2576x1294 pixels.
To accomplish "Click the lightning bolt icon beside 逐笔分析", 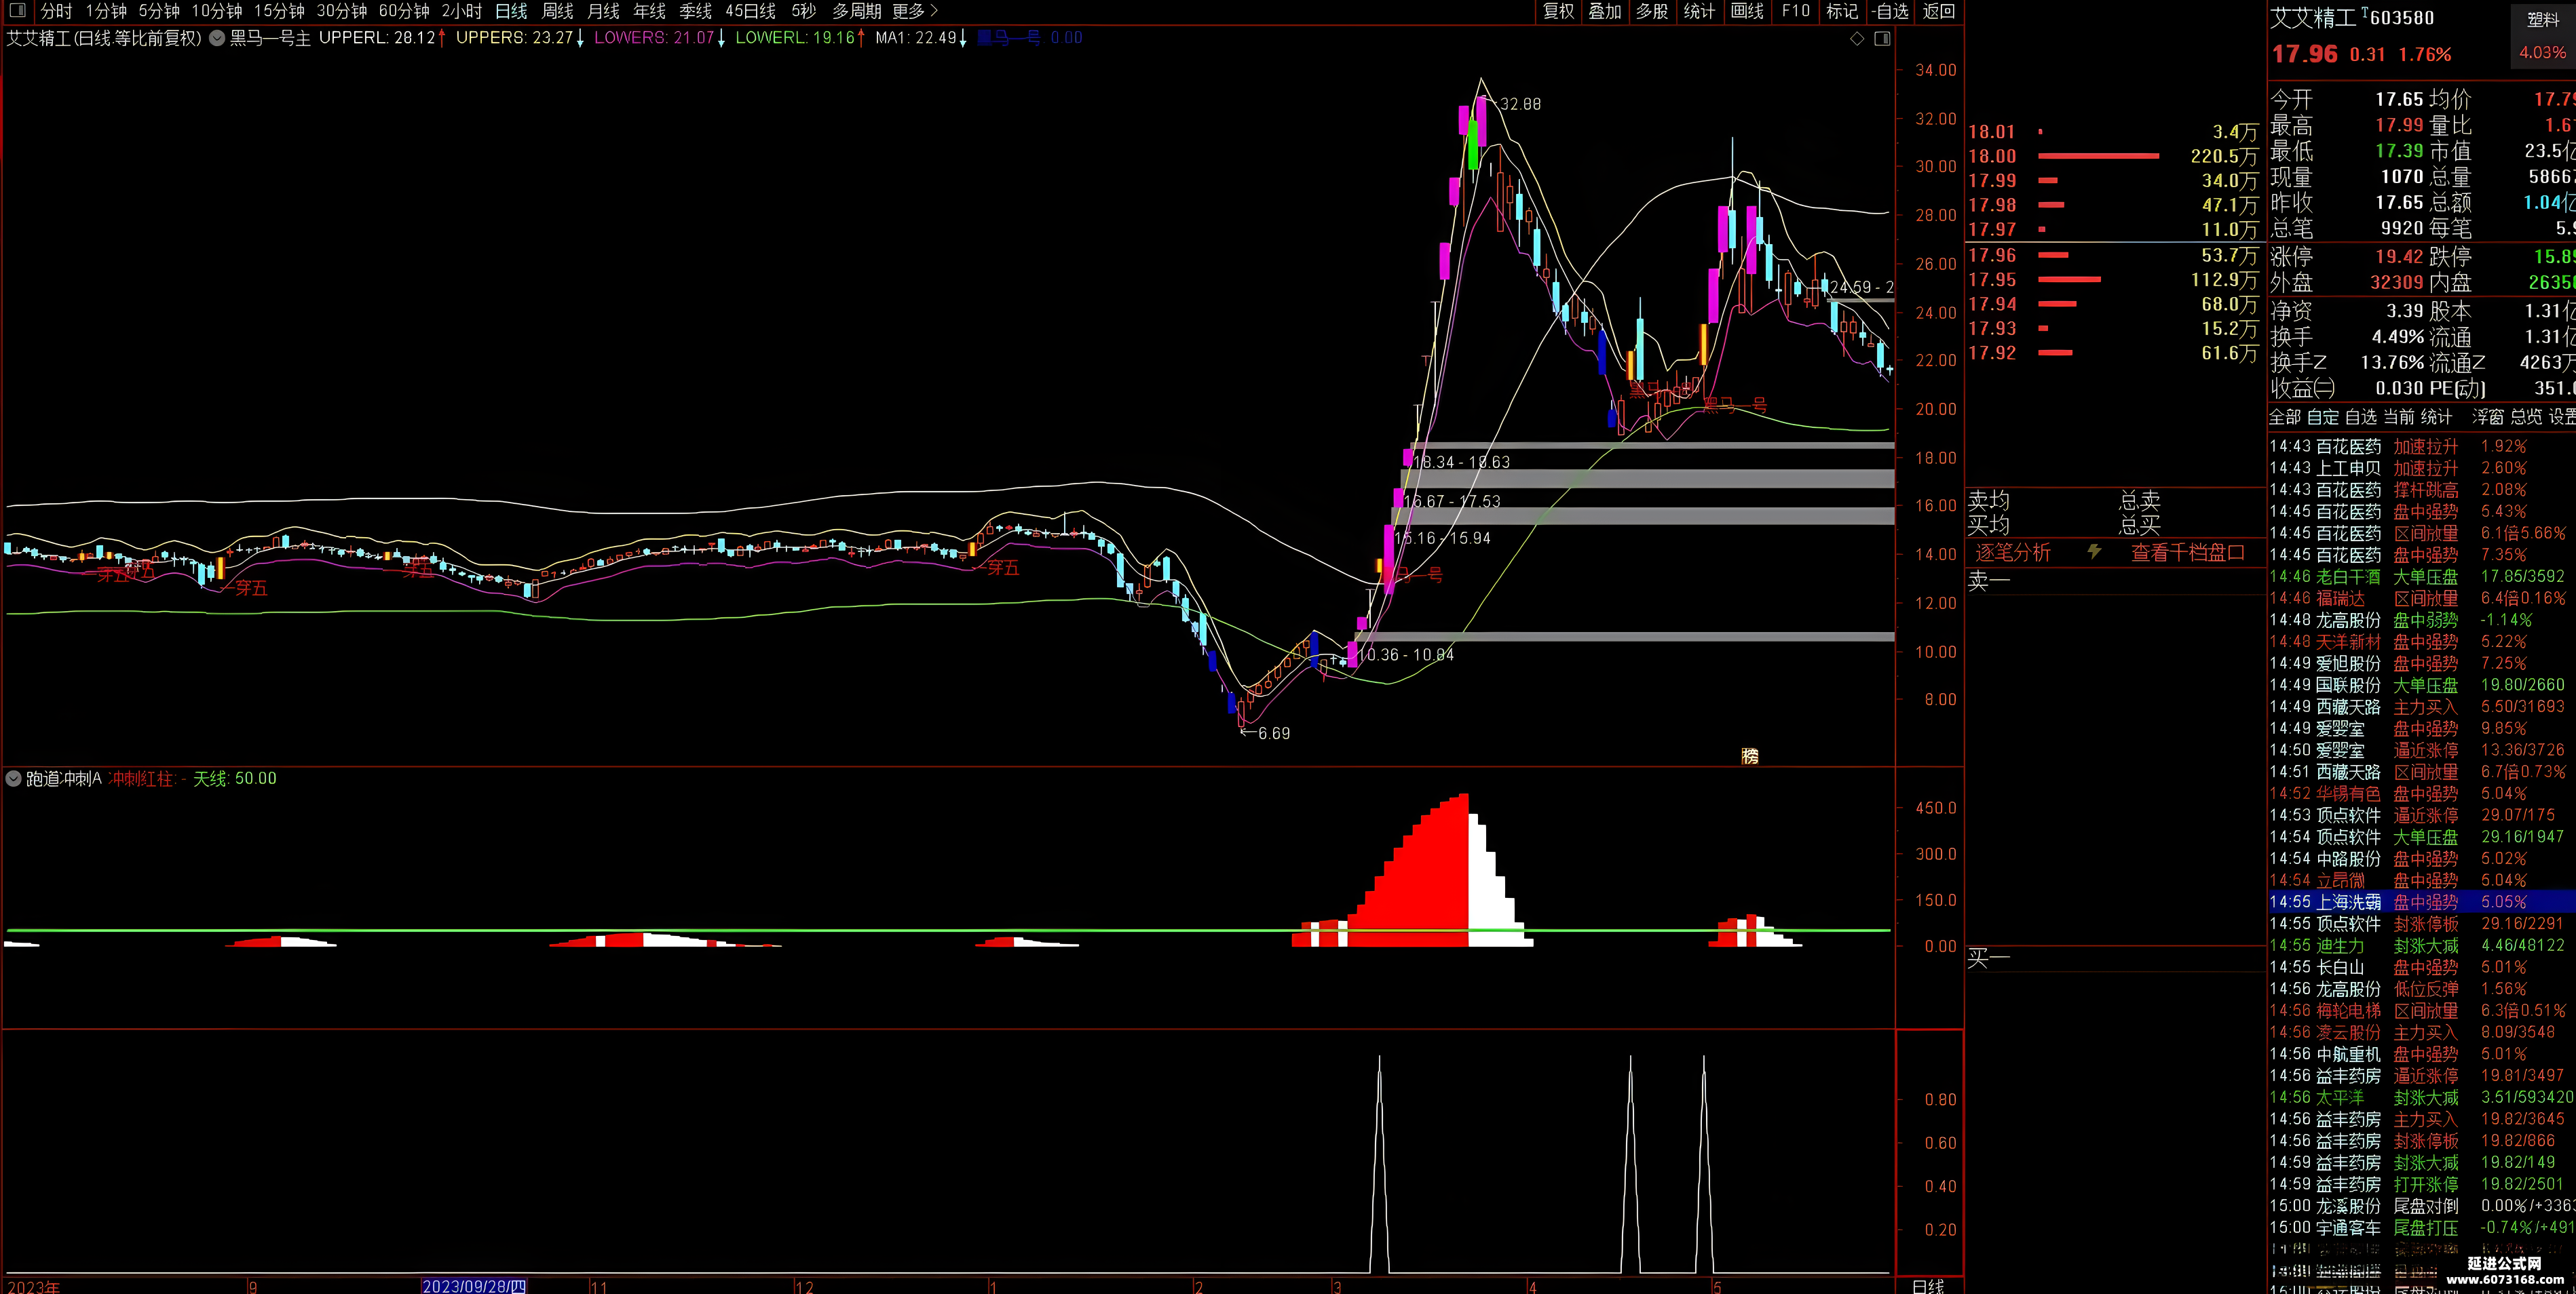I will pyautogui.click(x=2094, y=551).
